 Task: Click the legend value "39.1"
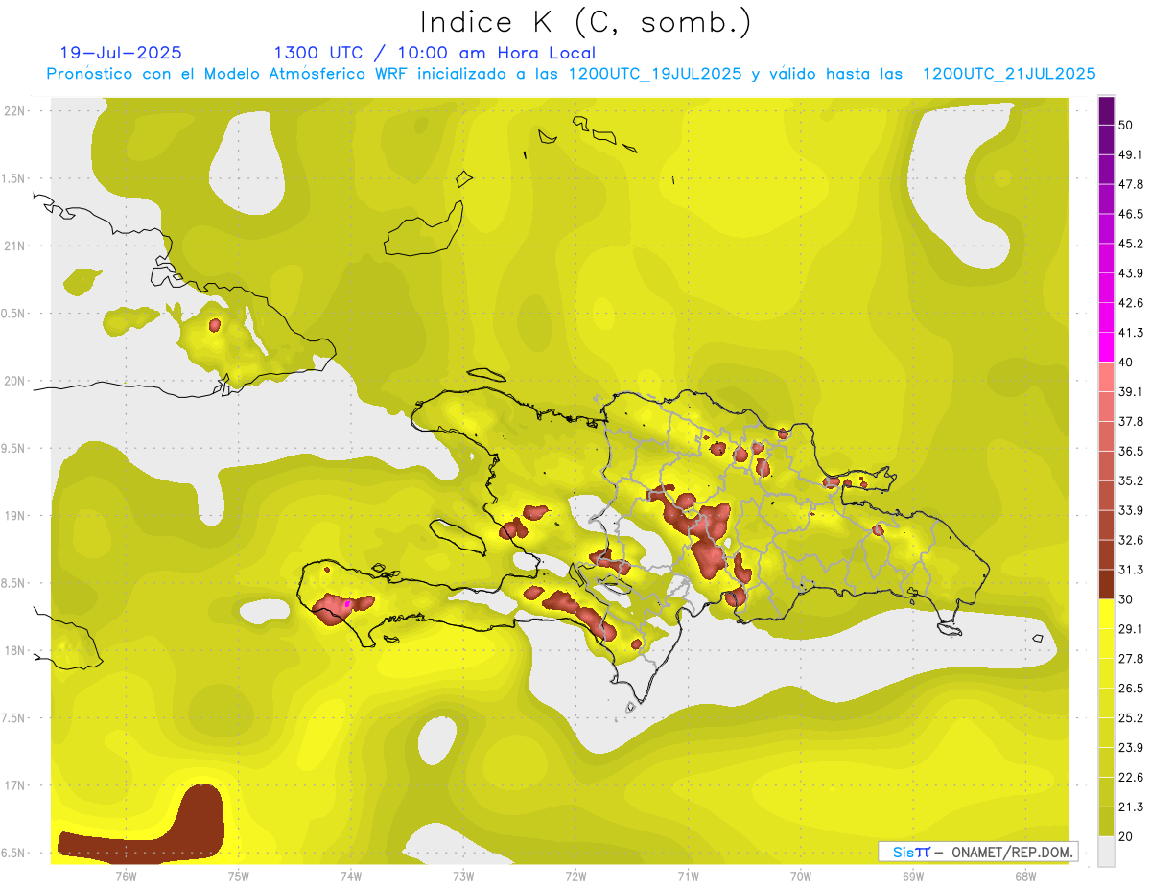tap(1132, 391)
